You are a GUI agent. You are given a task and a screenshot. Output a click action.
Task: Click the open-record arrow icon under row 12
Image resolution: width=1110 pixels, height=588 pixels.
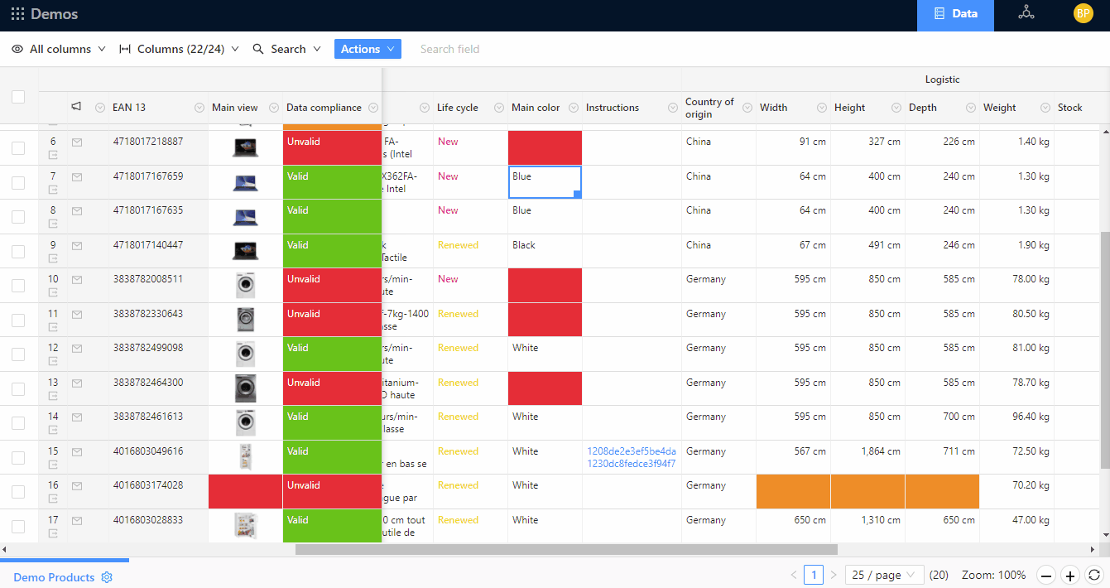[x=54, y=361]
